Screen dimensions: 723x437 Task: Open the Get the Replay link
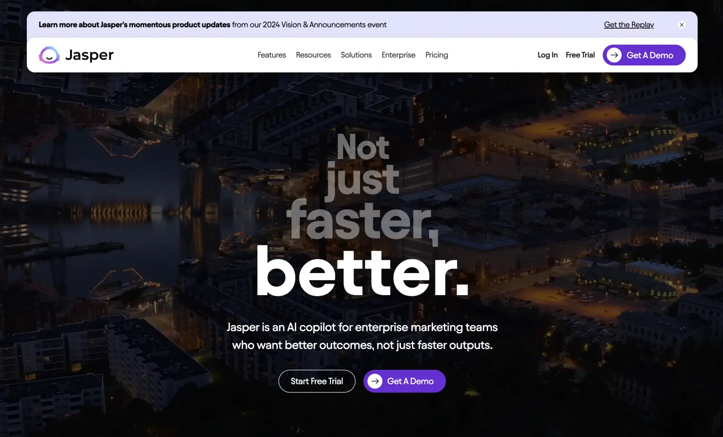click(629, 24)
